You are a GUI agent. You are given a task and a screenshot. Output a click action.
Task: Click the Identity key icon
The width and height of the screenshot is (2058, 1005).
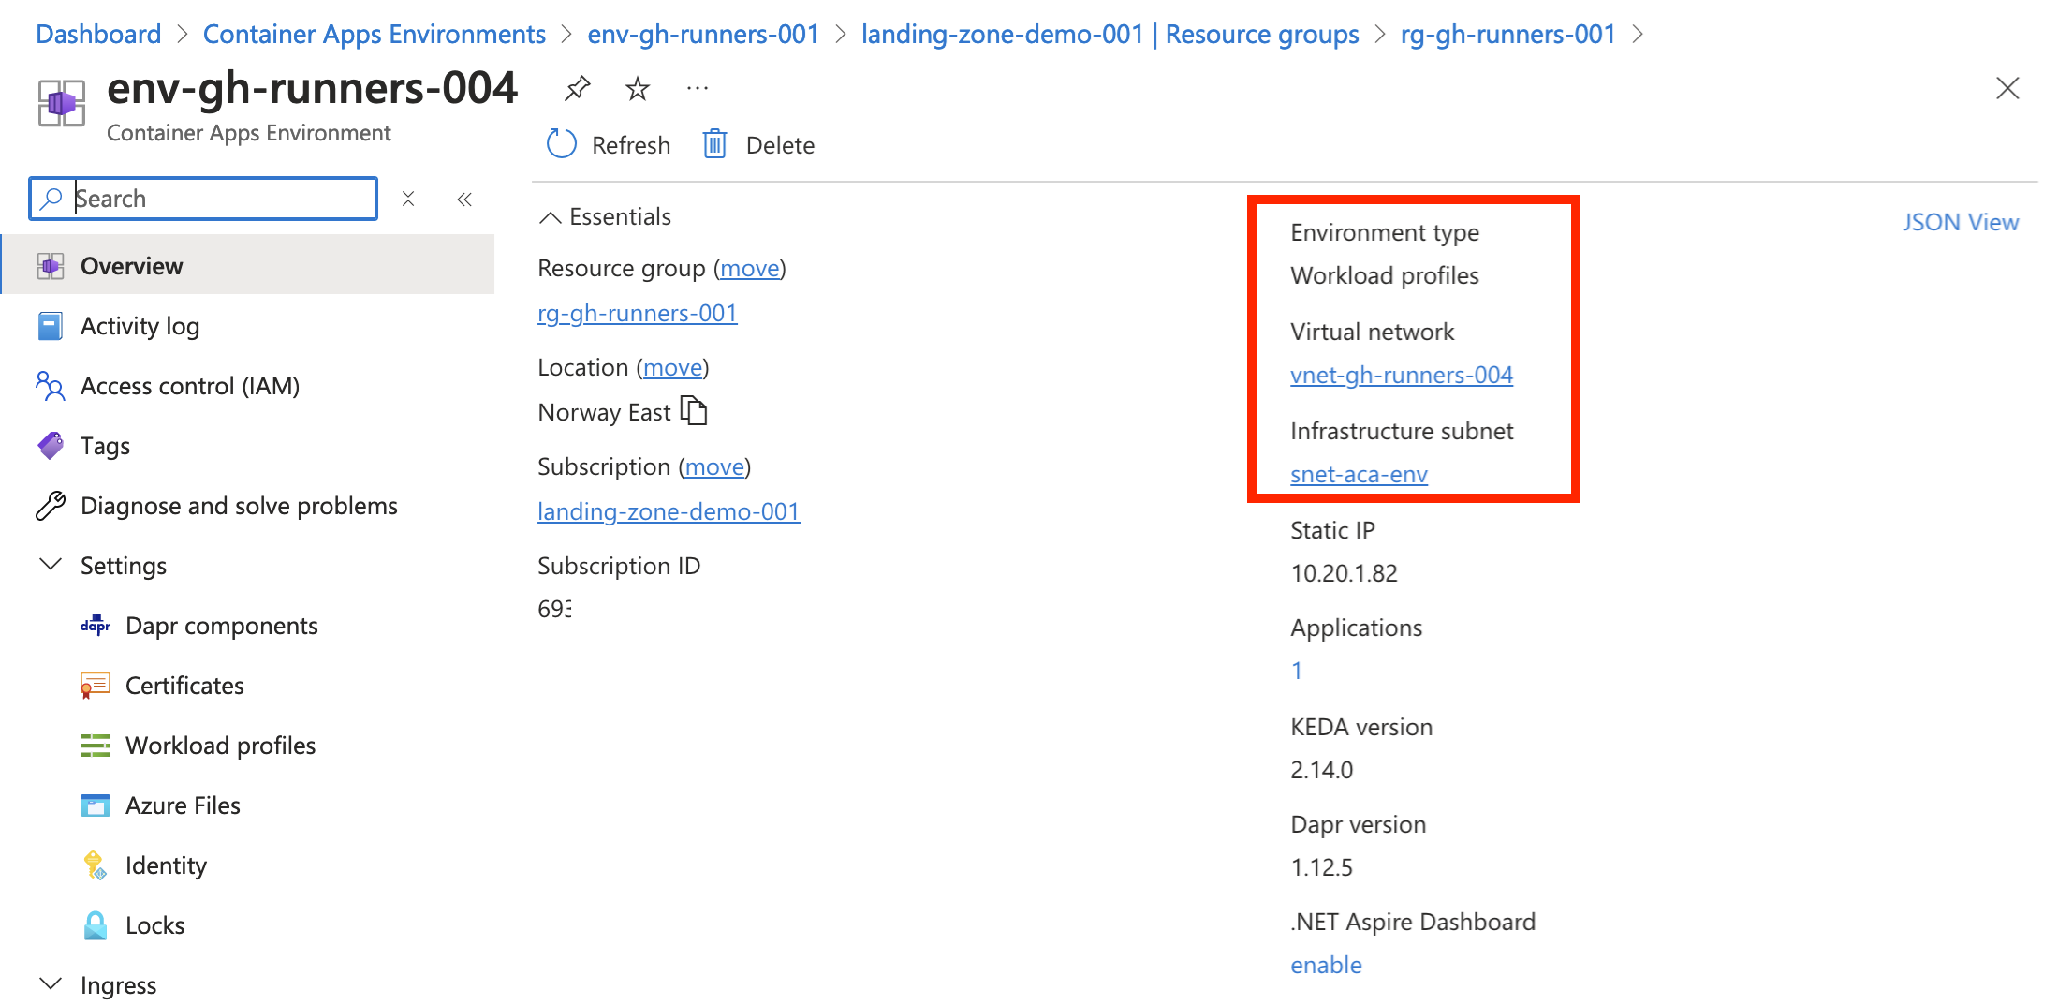pos(96,865)
